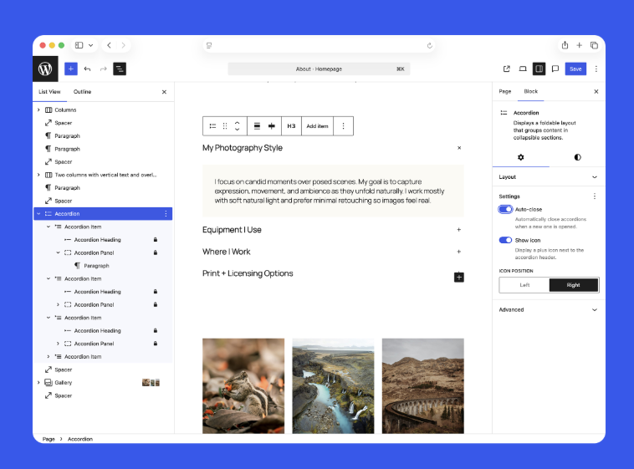Open the Styles half-circle tab icon
The width and height of the screenshot is (634, 469).
point(577,157)
